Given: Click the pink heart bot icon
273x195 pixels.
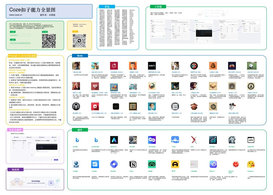Looking at the screenshot, I should point(95,86).
